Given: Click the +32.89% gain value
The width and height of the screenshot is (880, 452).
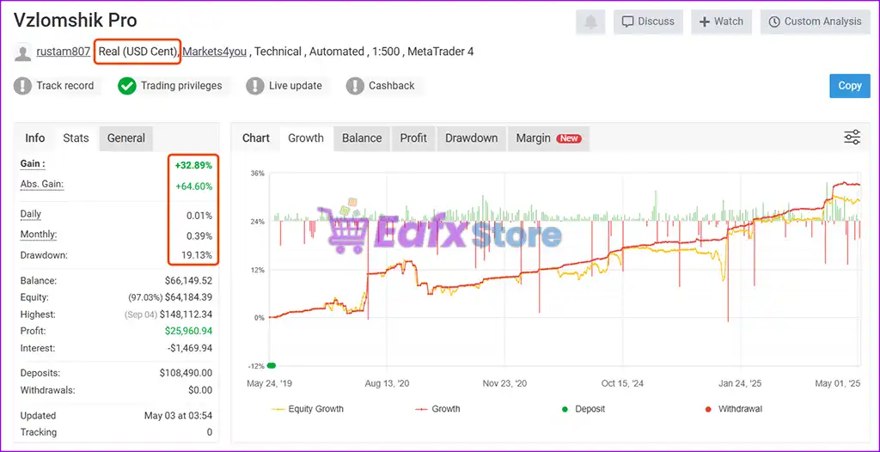Looking at the screenshot, I should pos(193,166).
